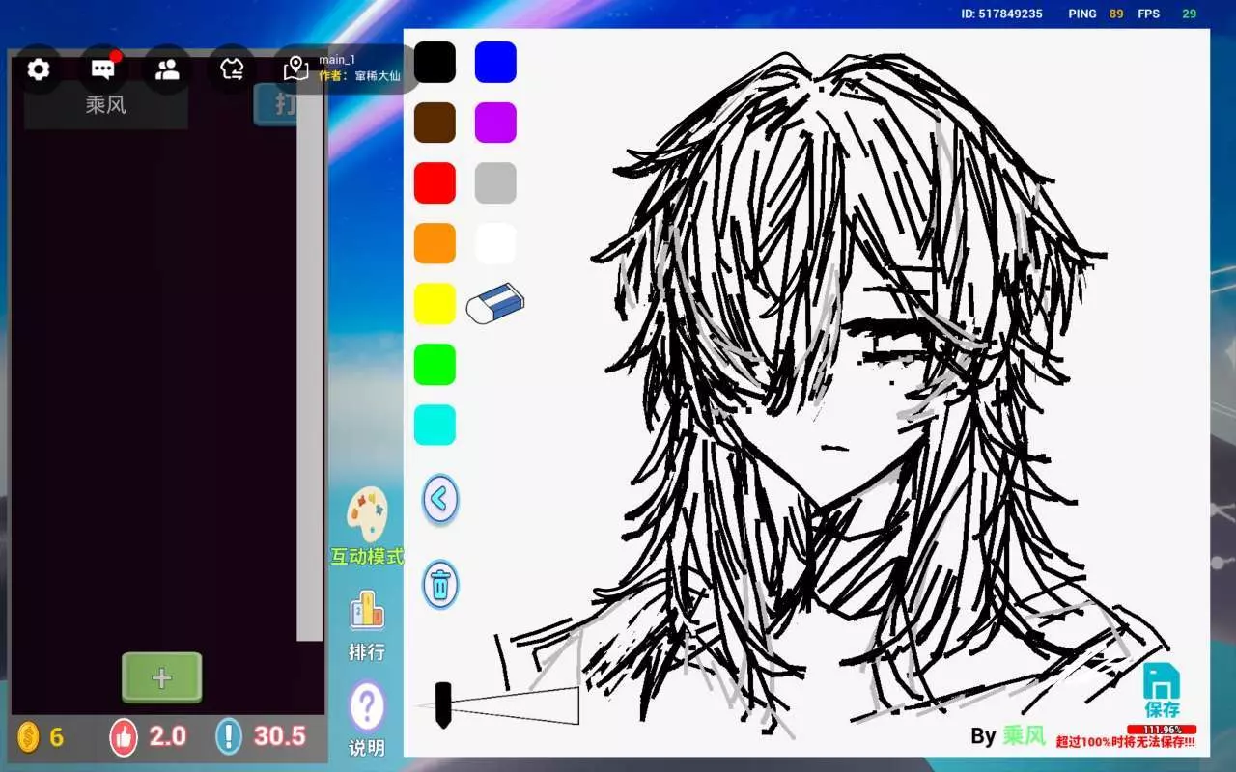Click the ID 517849235 text
The image size is (1236, 772).
click(1001, 14)
